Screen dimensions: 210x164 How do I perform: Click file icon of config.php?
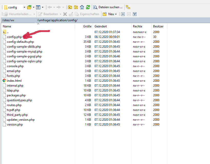4,37
